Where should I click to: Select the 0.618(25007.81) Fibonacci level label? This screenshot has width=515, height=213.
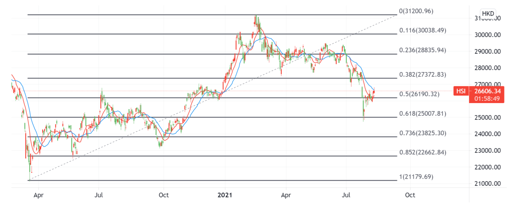pyautogui.click(x=423, y=114)
